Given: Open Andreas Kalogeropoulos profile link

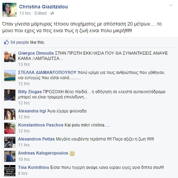Looking at the screenshot, I should (x=43, y=153).
